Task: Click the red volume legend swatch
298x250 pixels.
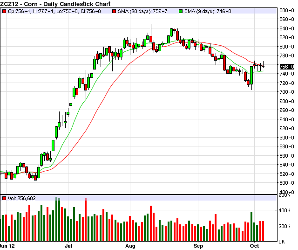Action: 4,198
